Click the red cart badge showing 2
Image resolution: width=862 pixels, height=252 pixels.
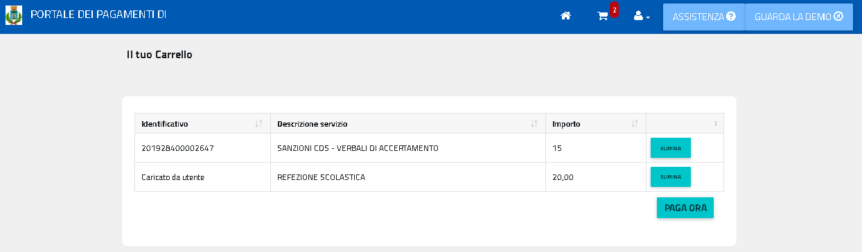coord(614,10)
